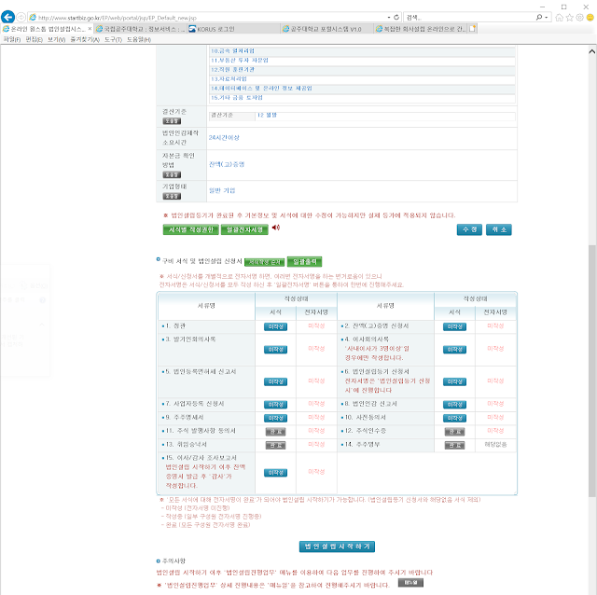This screenshot has width=597, height=595.
Task: Click 미작성 button for 4. 이사회의사록
Action: (454, 350)
